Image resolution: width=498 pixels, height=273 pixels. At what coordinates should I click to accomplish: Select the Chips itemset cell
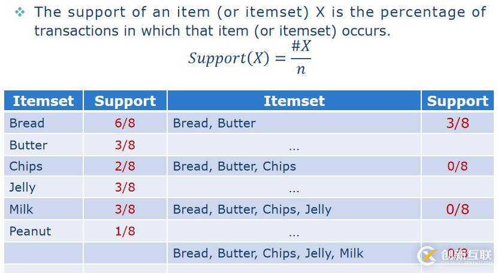pyautogui.click(x=26, y=166)
